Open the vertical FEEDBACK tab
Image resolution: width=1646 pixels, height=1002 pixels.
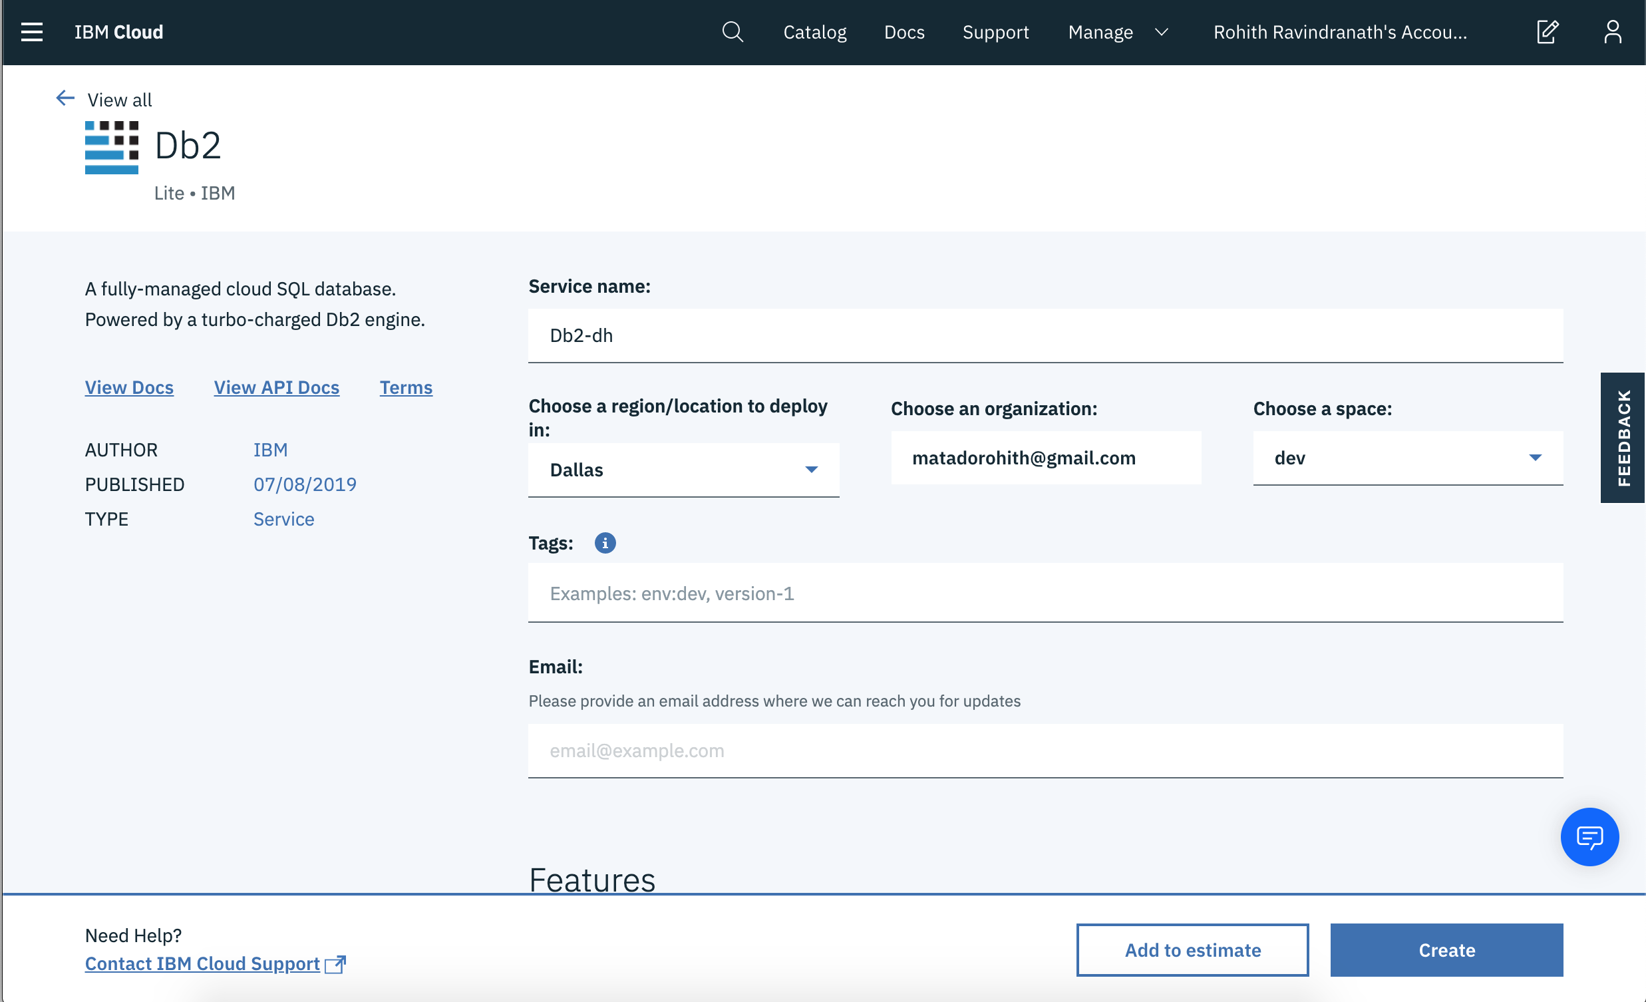coord(1623,438)
